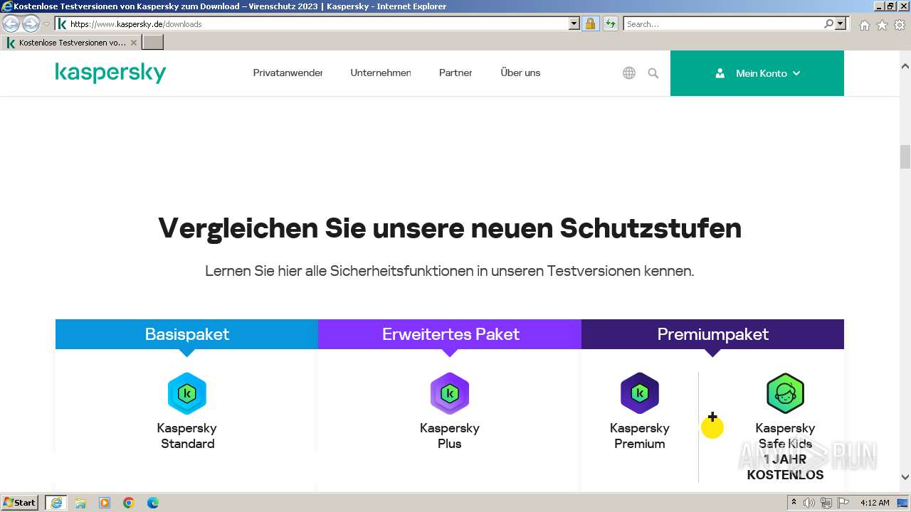
Task: Click the volume icon in system tray
Action: click(811, 503)
